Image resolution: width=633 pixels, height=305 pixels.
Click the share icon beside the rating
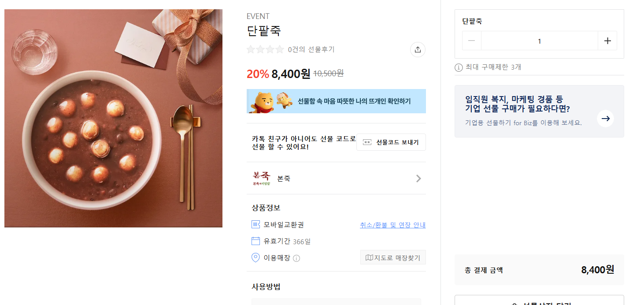[x=418, y=49]
